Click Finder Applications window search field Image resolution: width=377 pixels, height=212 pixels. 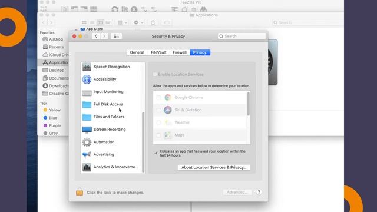coord(308,22)
